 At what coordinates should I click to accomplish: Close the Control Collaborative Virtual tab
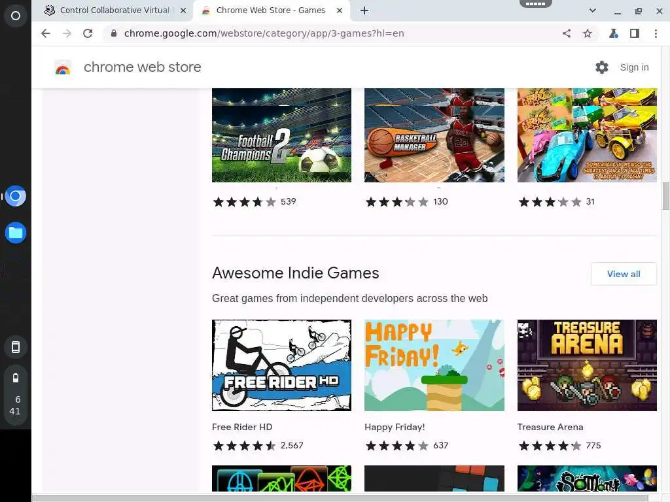(x=183, y=10)
